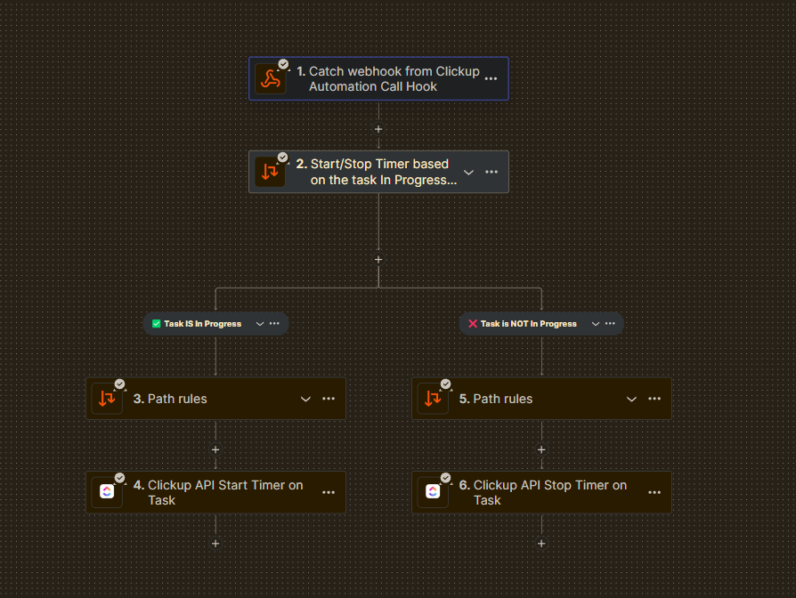Open the three-dot menu for step 3

tap(329, 399)
